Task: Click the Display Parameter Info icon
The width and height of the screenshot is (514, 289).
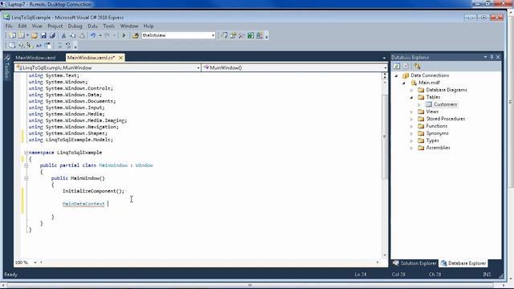Action: point(21,45)
